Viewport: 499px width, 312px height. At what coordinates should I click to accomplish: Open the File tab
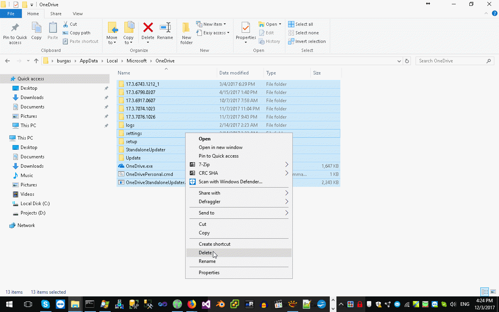click(11, 14)
